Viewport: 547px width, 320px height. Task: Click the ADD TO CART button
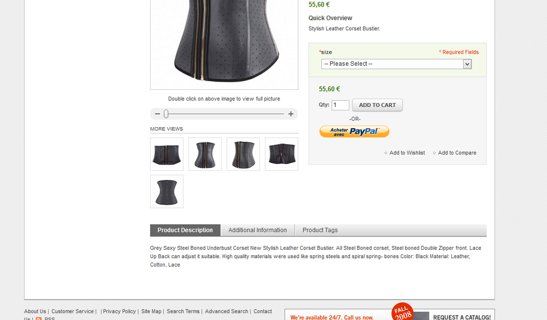(x=377, y=105)
